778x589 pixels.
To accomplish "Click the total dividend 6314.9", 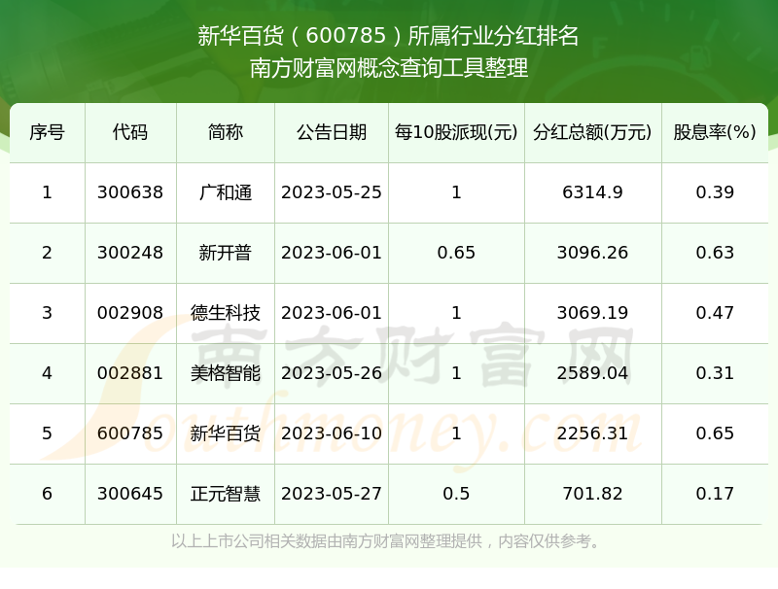I will coord(592,192).
